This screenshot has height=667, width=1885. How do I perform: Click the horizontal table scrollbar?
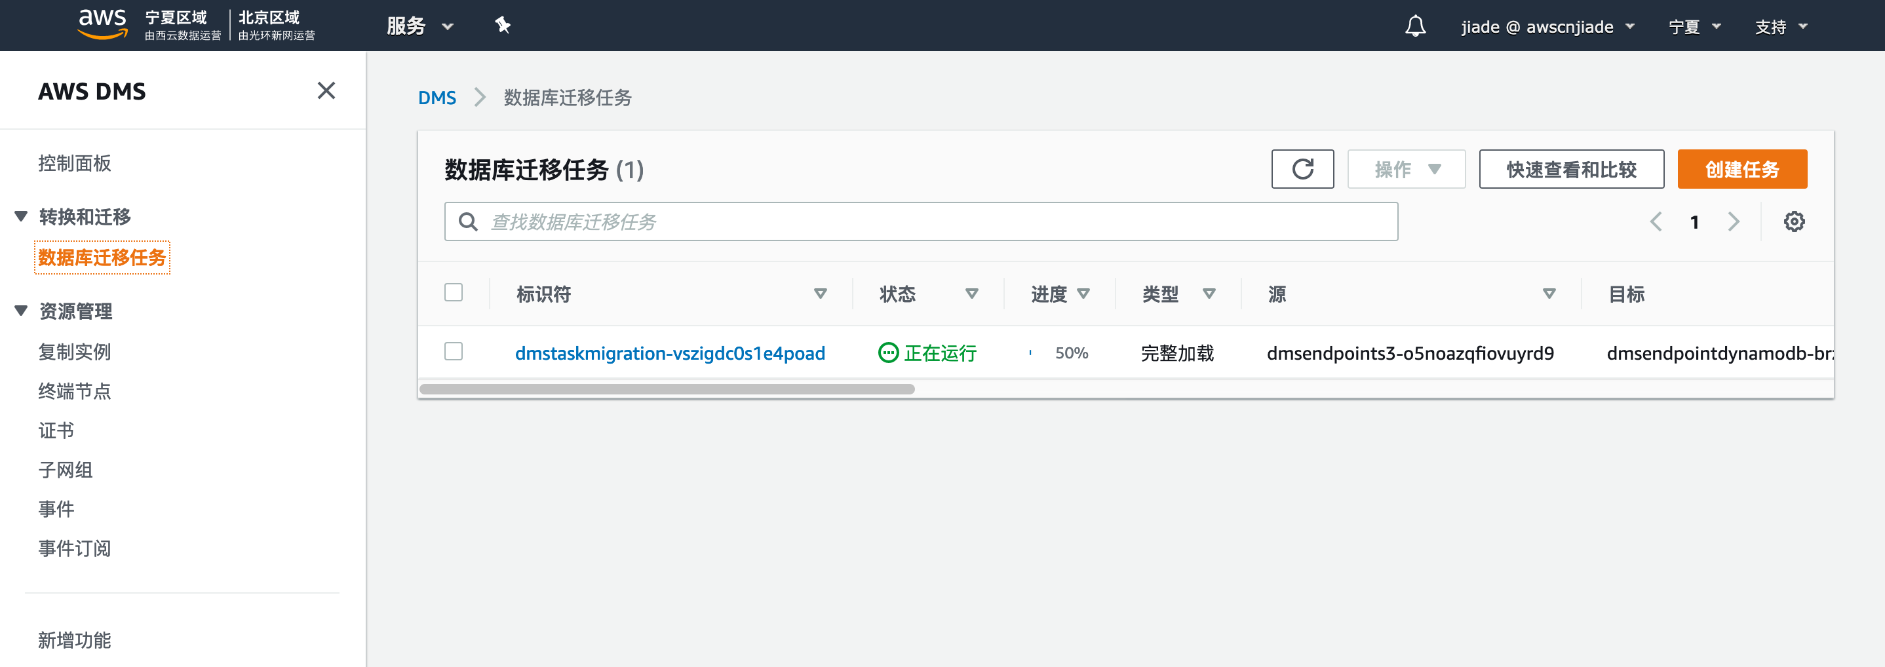pos(667,389)
